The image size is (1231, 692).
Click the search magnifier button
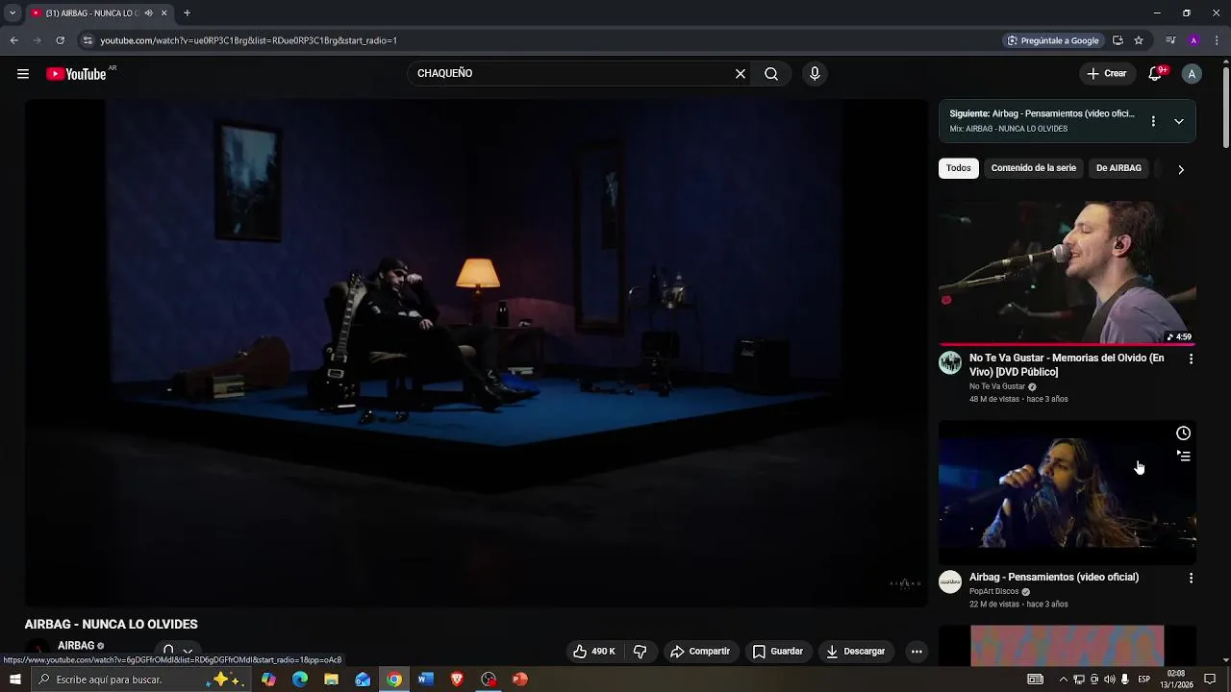pos(771,74)
